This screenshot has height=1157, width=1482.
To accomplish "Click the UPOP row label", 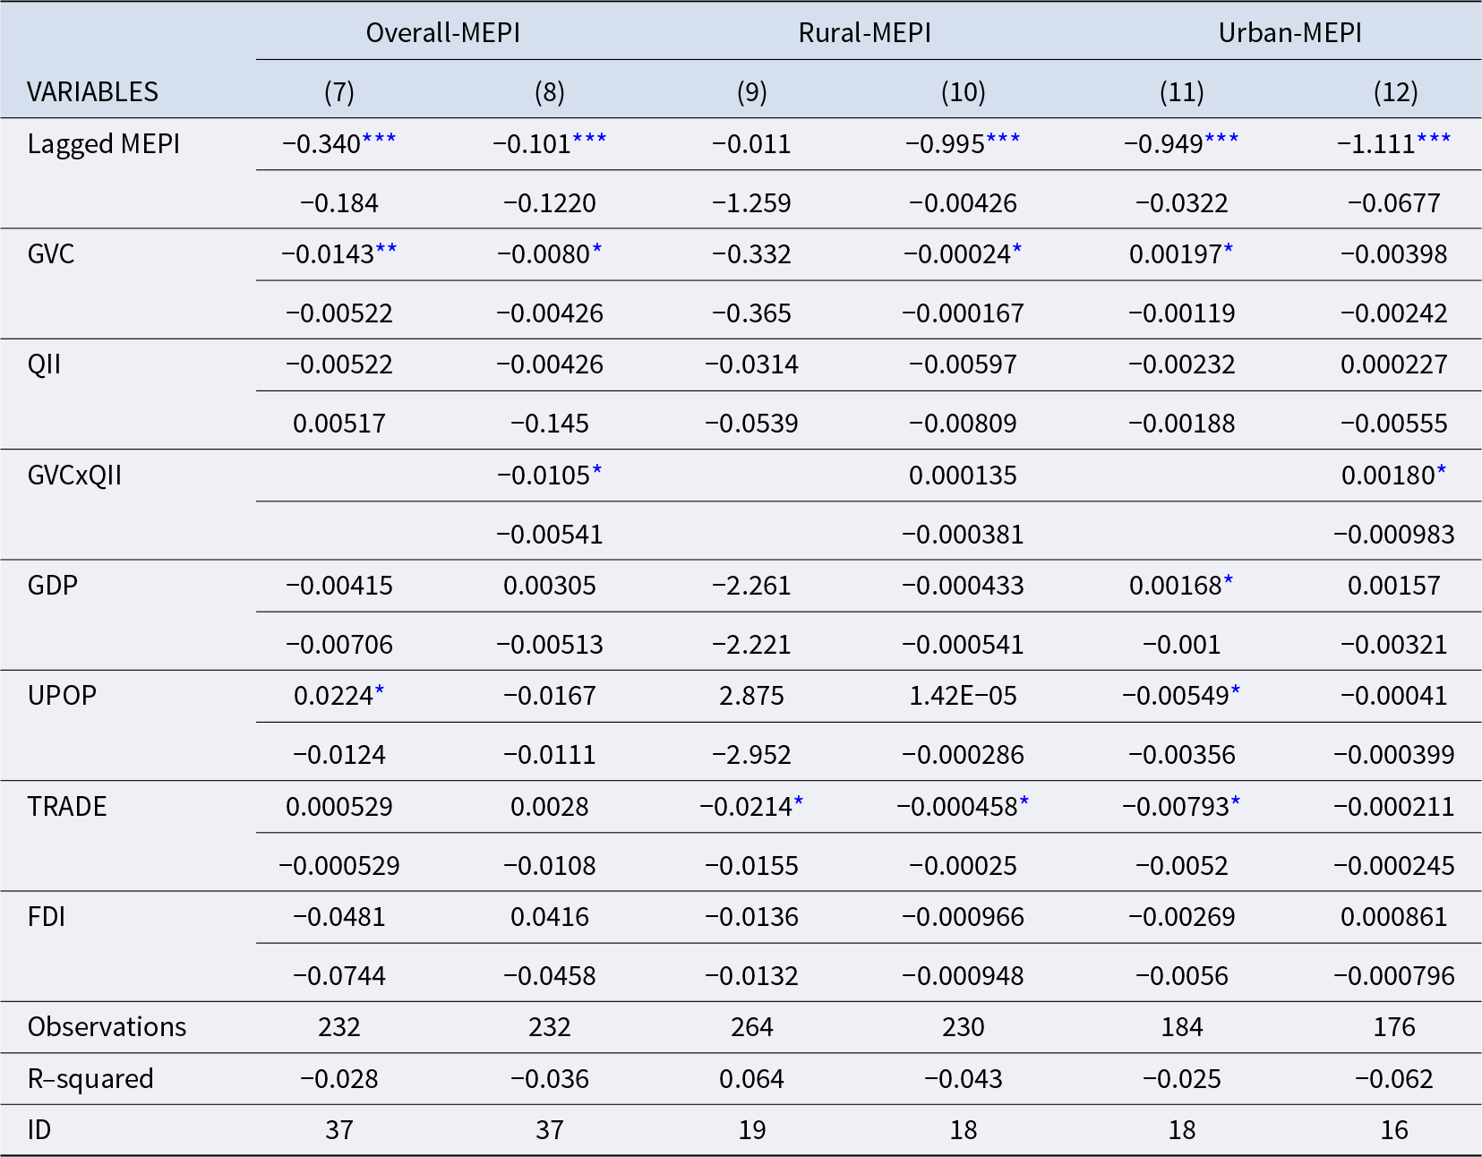I will pos(62,696).
